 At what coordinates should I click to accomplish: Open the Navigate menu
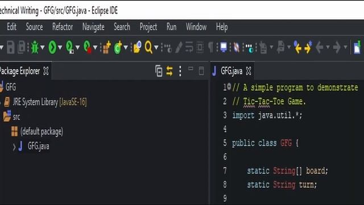[93, 27]
